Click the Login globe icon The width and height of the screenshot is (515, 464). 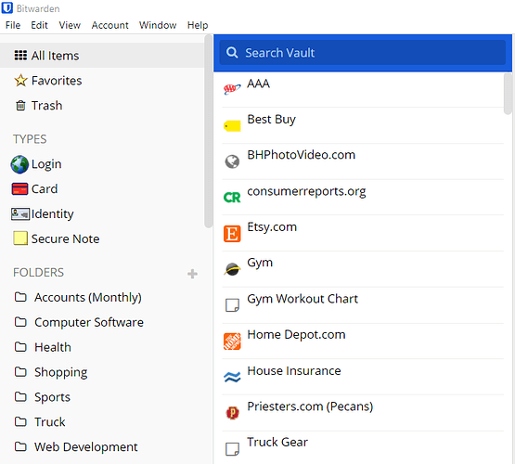coord(19,164)
